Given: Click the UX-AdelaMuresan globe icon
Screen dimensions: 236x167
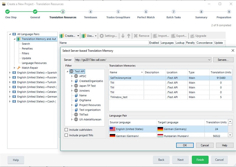Looking at the screenshot, I should pos(76,120).
